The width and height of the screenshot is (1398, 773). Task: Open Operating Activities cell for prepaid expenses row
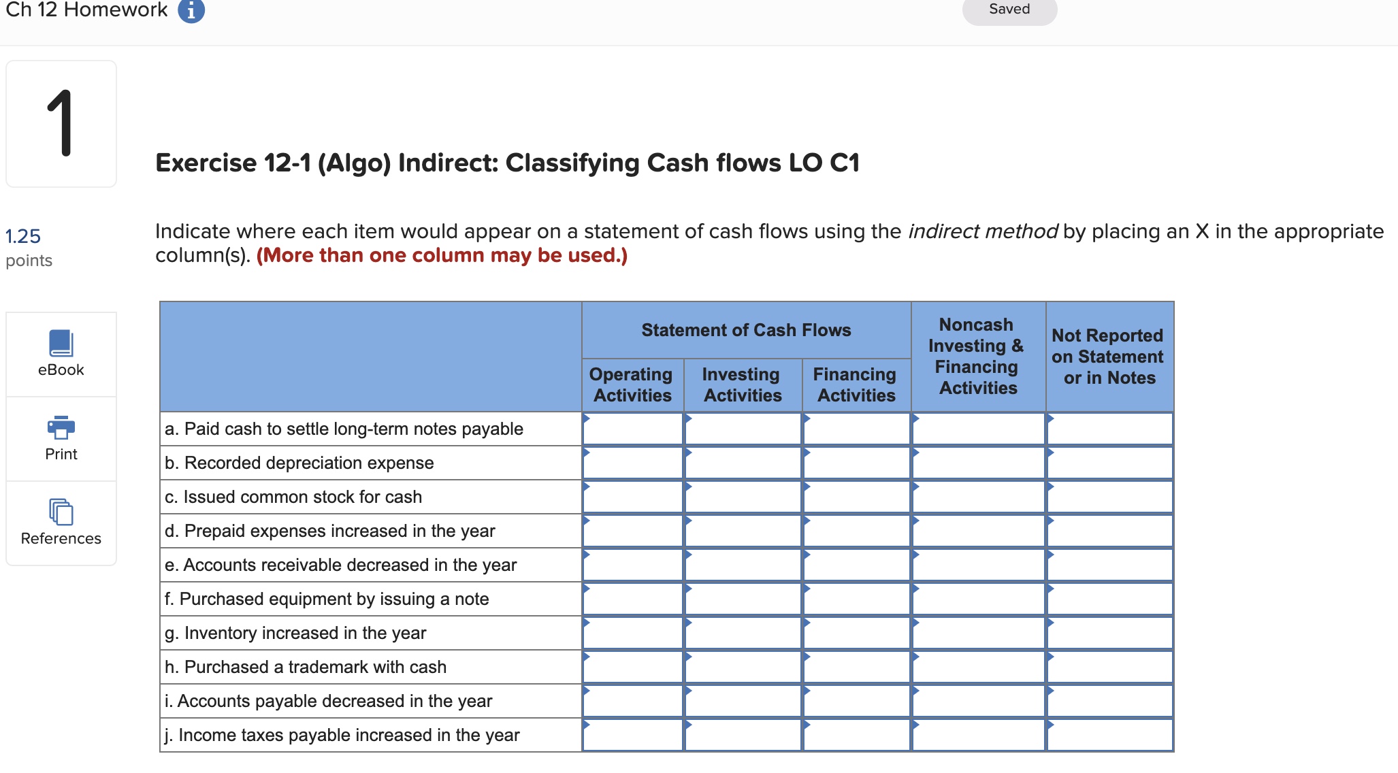pos(633,531)
